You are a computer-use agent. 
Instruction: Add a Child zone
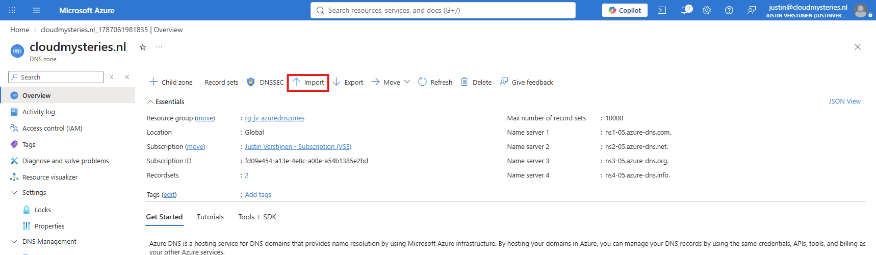(171, 82)
